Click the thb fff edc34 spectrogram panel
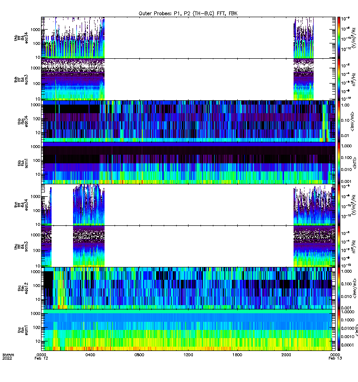358x382 pixels. (188, 38)
